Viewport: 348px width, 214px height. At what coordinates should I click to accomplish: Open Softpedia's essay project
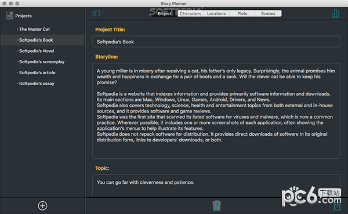click(42, 84)
